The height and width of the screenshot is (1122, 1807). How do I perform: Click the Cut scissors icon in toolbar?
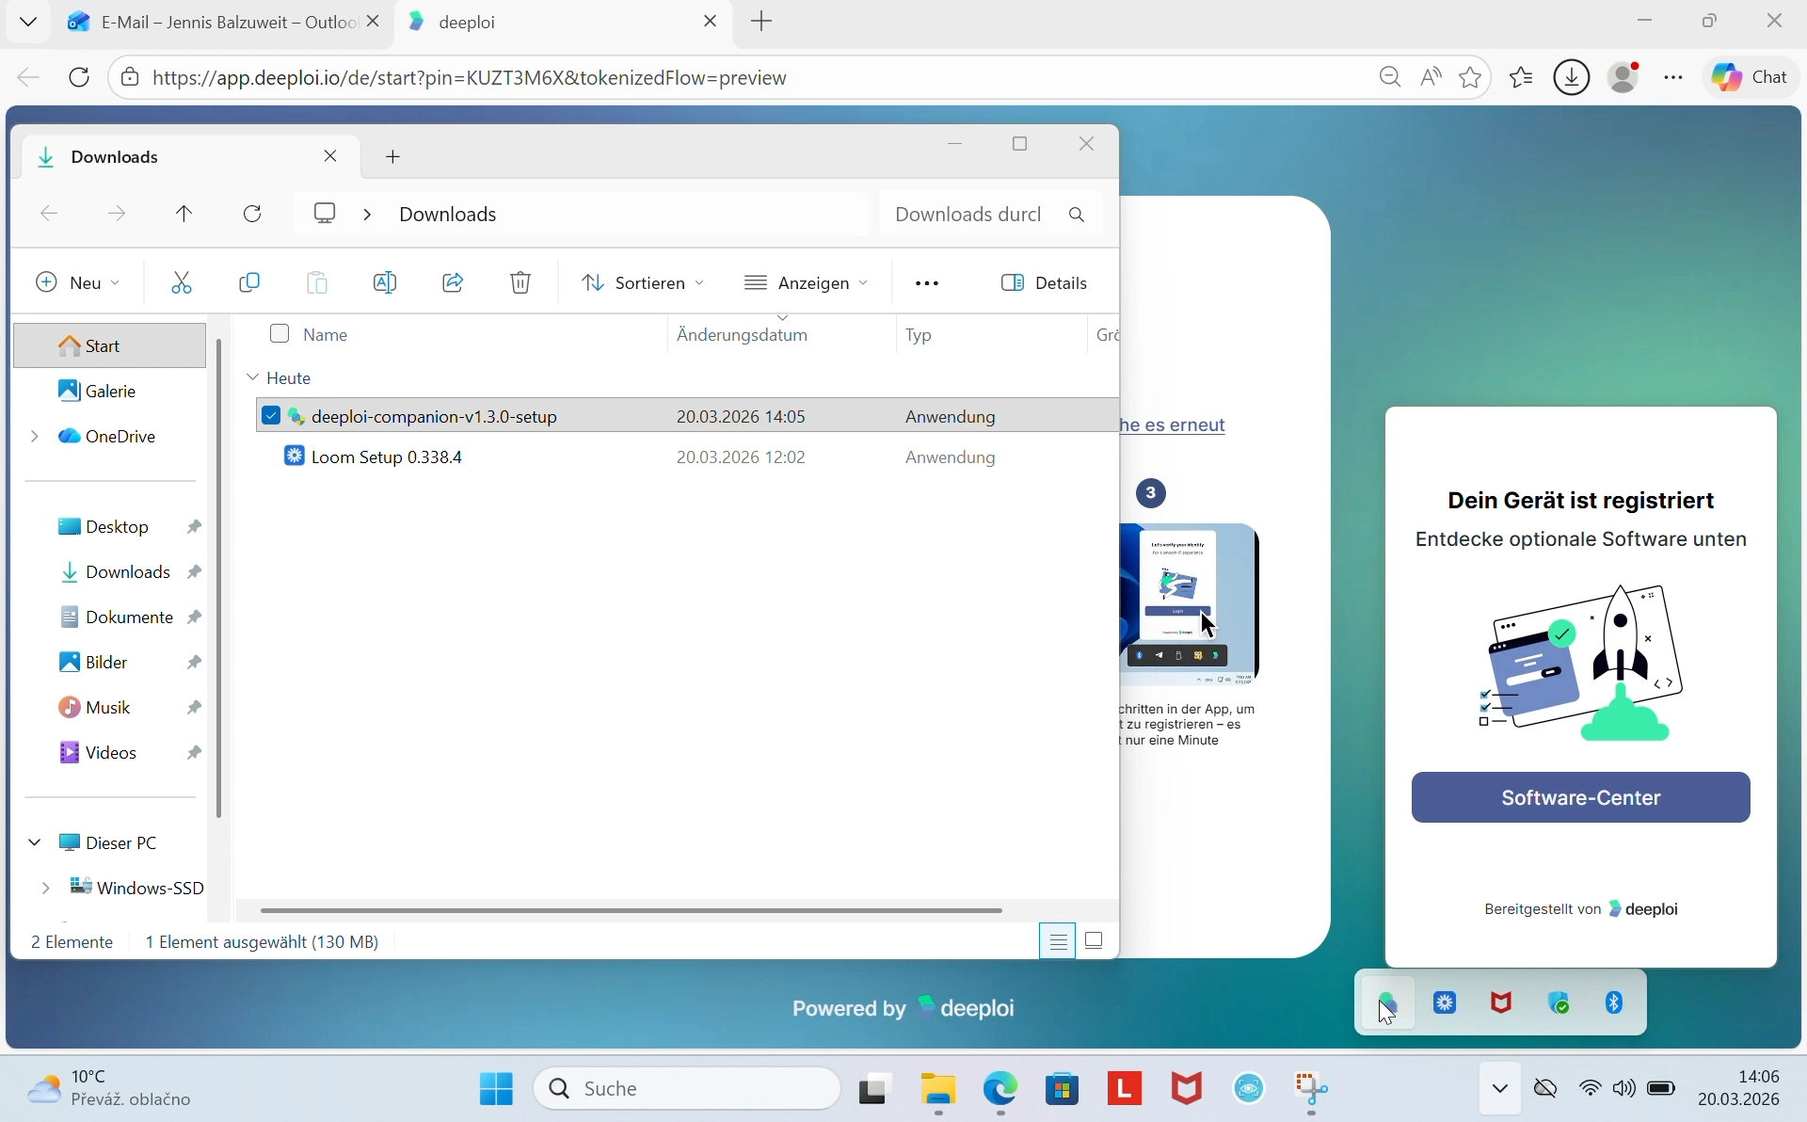182,283
